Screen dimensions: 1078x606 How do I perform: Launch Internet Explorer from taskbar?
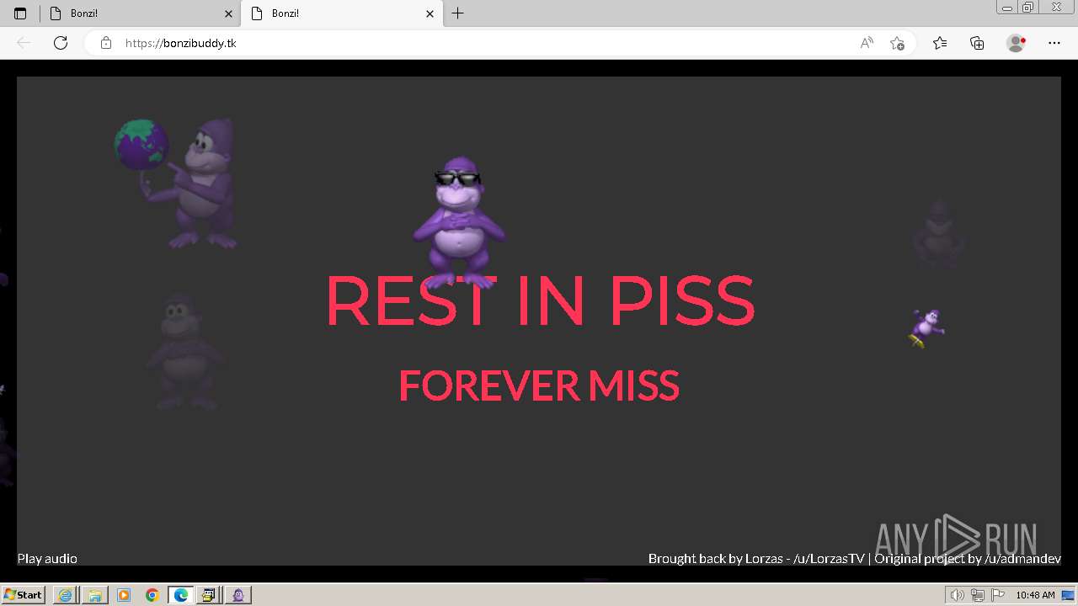pyautogui.click(x=65, y=595)
